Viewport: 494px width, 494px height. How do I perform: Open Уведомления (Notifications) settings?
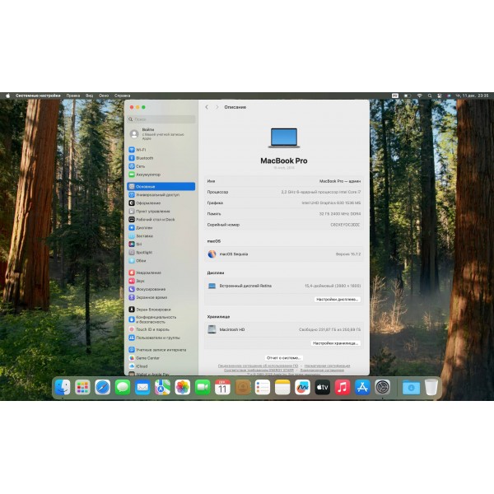click(x=148, y=273)
